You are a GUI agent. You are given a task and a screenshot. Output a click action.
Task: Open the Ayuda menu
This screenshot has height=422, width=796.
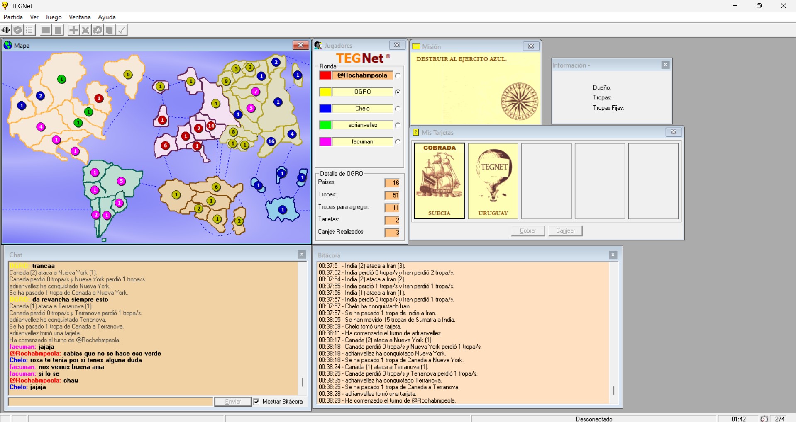[x=107, y=17]
